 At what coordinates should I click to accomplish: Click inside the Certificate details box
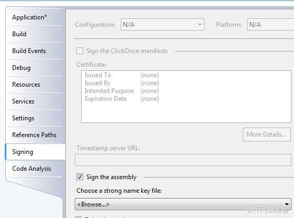pos(186,97)
